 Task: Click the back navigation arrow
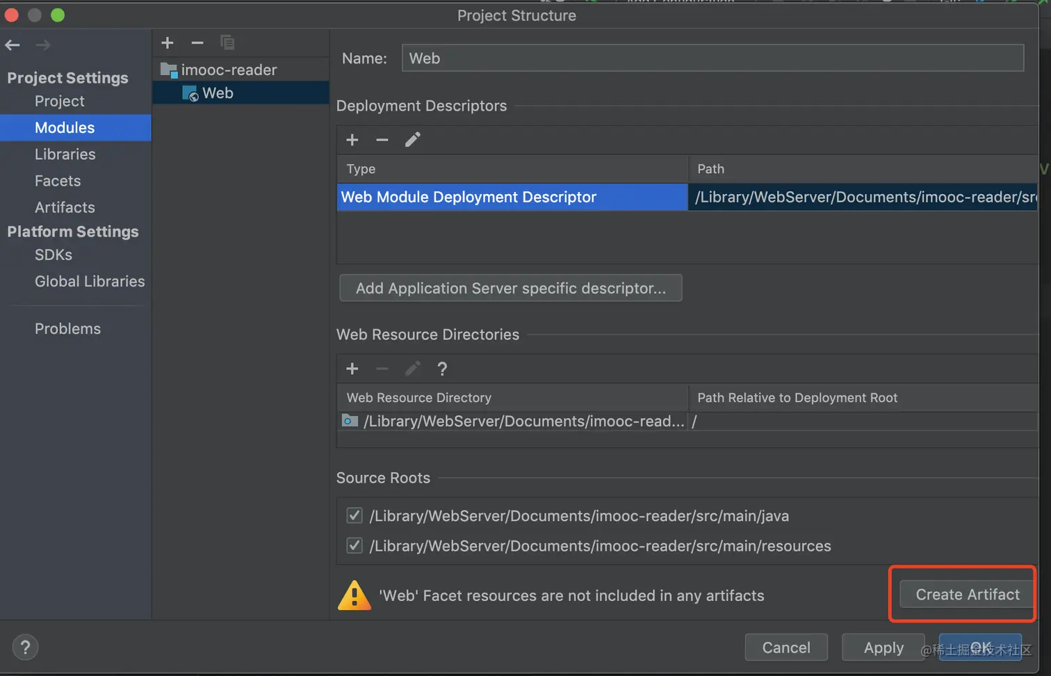pyautogui.click(x=13, y=45)
